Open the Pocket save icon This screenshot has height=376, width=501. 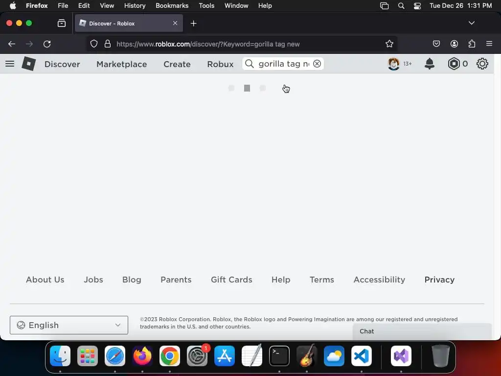[x=436, y=44]
